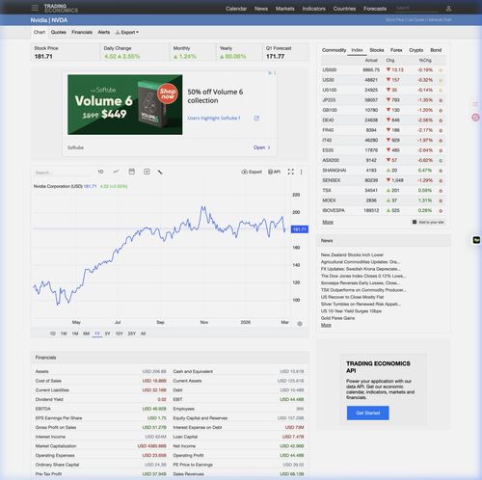Open chart three-dot options menu
This screenshot has height=480, width=482.
pos(302,172)
